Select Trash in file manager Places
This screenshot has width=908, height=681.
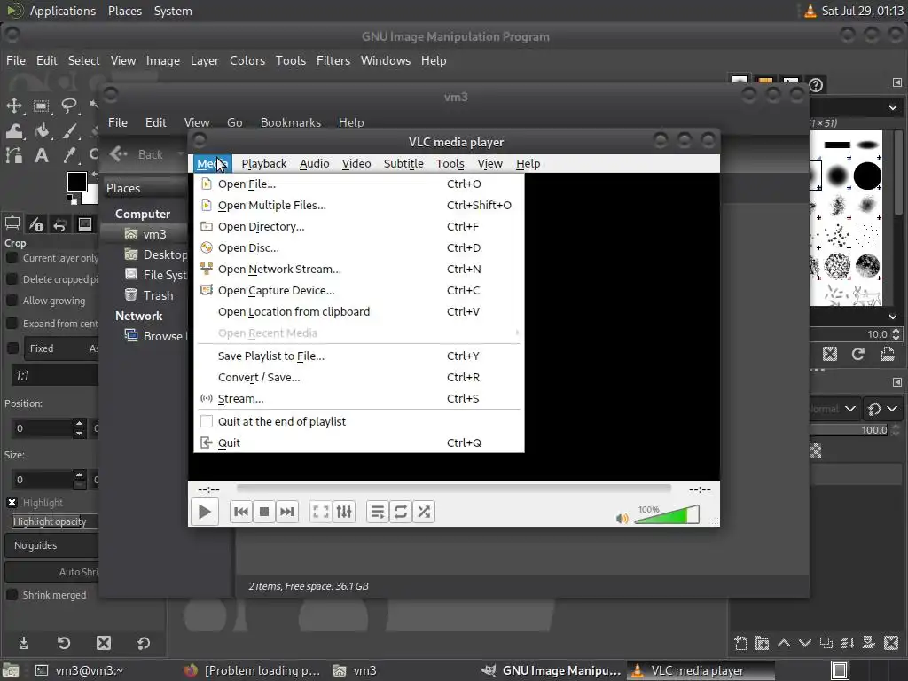pos(149,295)
